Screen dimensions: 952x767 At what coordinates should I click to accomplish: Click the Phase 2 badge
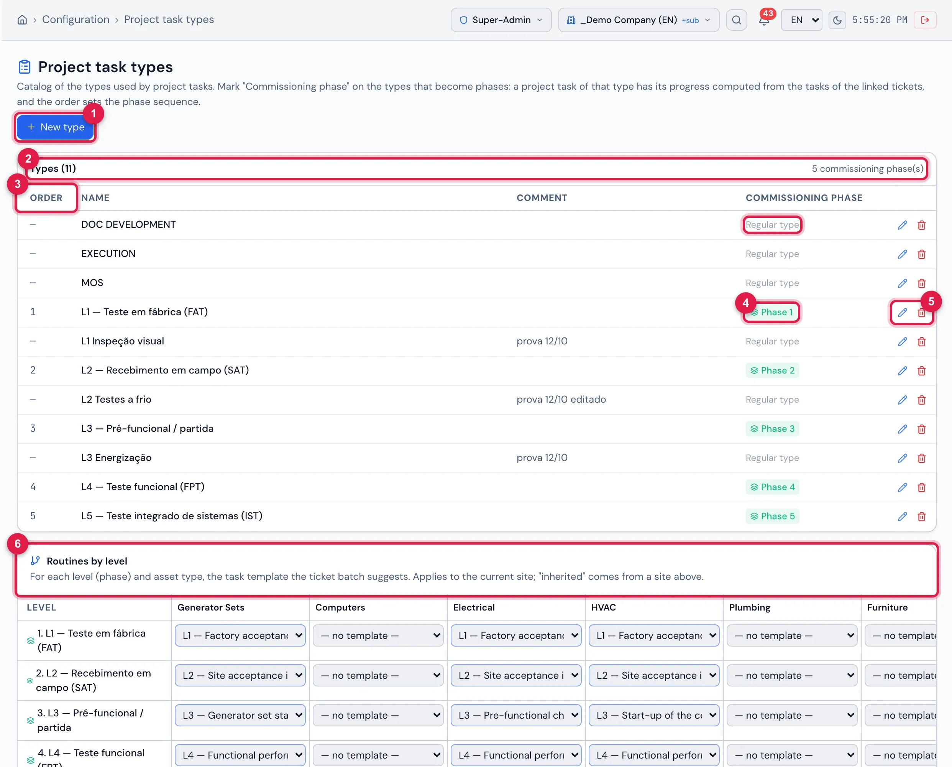coord(772,371)
